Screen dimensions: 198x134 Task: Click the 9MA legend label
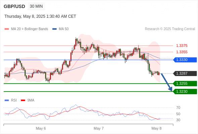point(31,100)
